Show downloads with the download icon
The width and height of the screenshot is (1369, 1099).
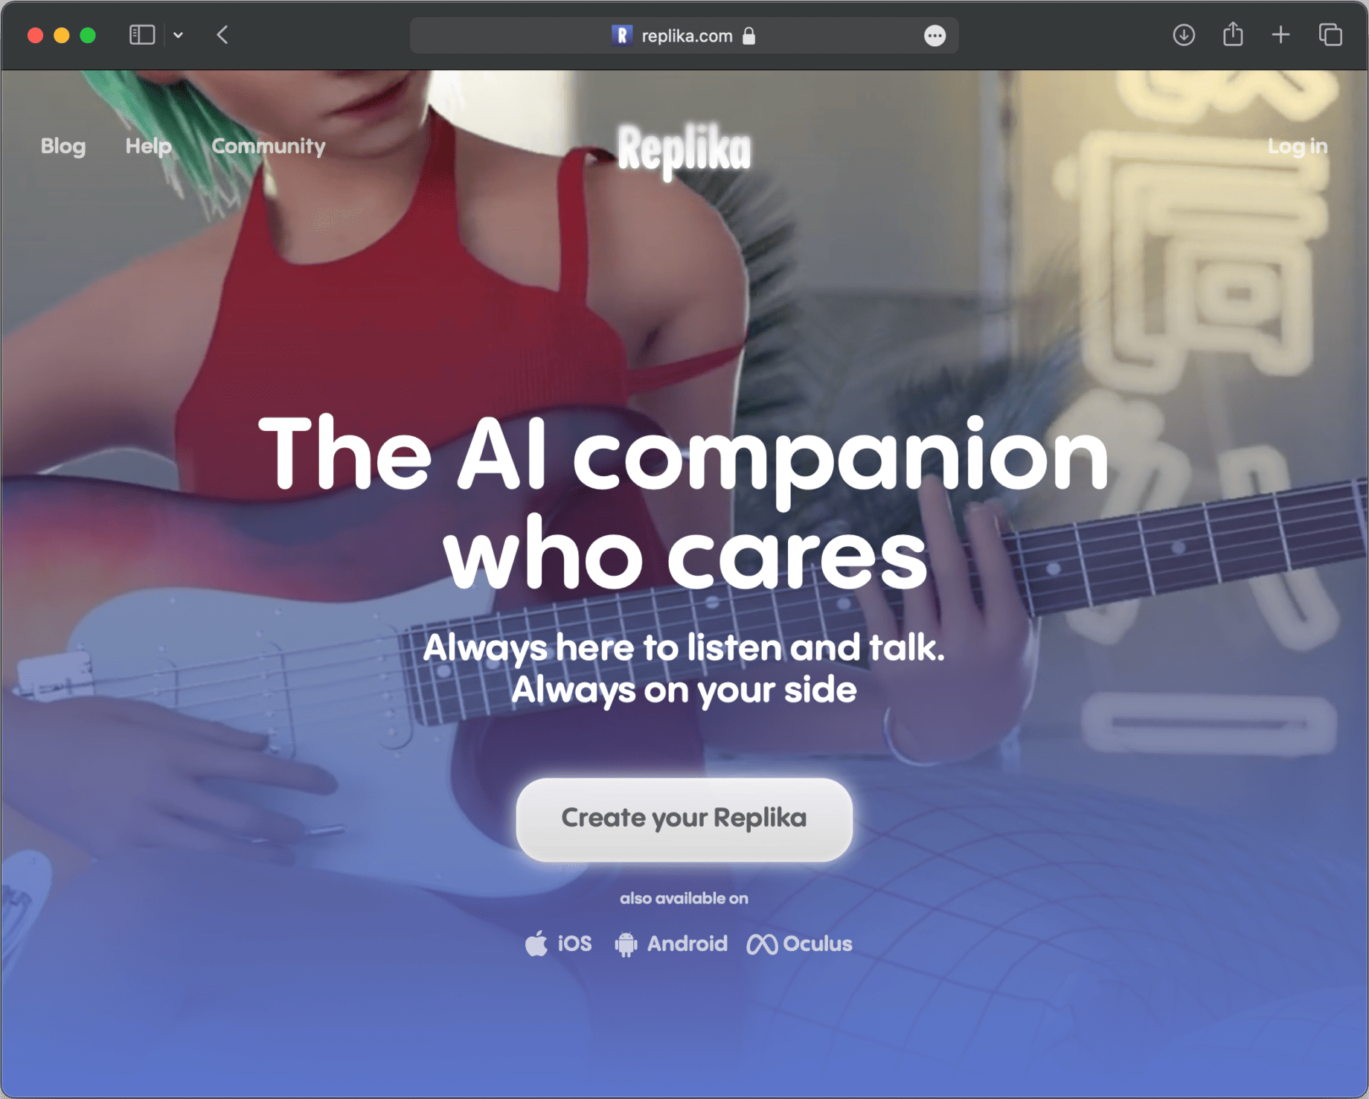pyautogui.click(x=1184, y=35)
